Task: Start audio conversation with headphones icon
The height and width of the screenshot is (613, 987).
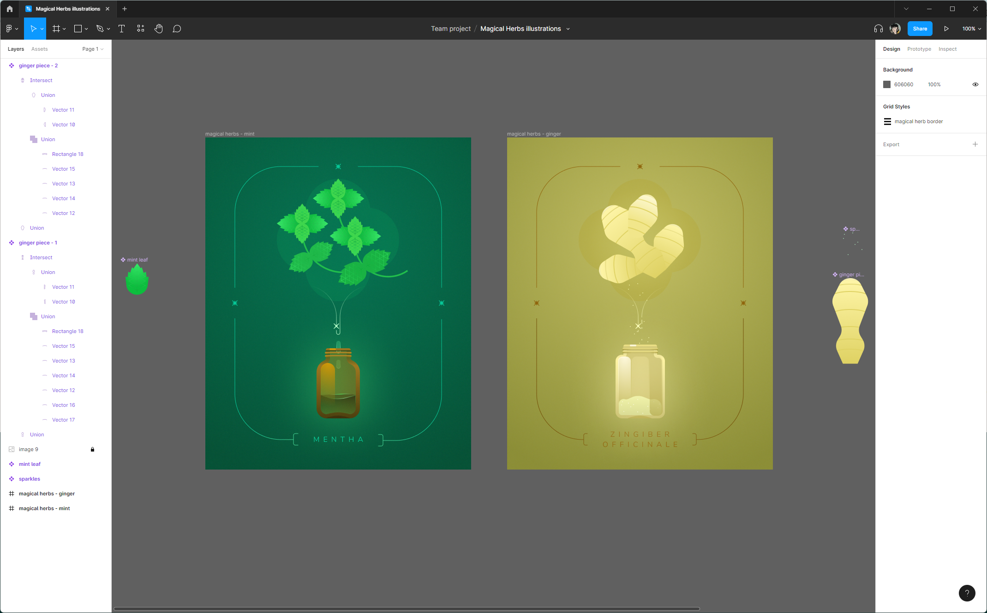Action: tap(878, 29)
